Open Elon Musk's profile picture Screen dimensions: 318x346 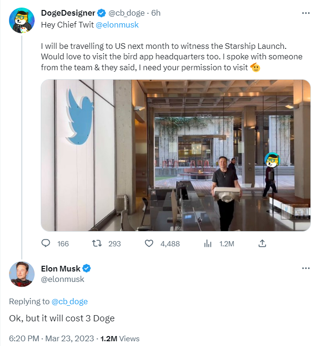tap(22, 274)
